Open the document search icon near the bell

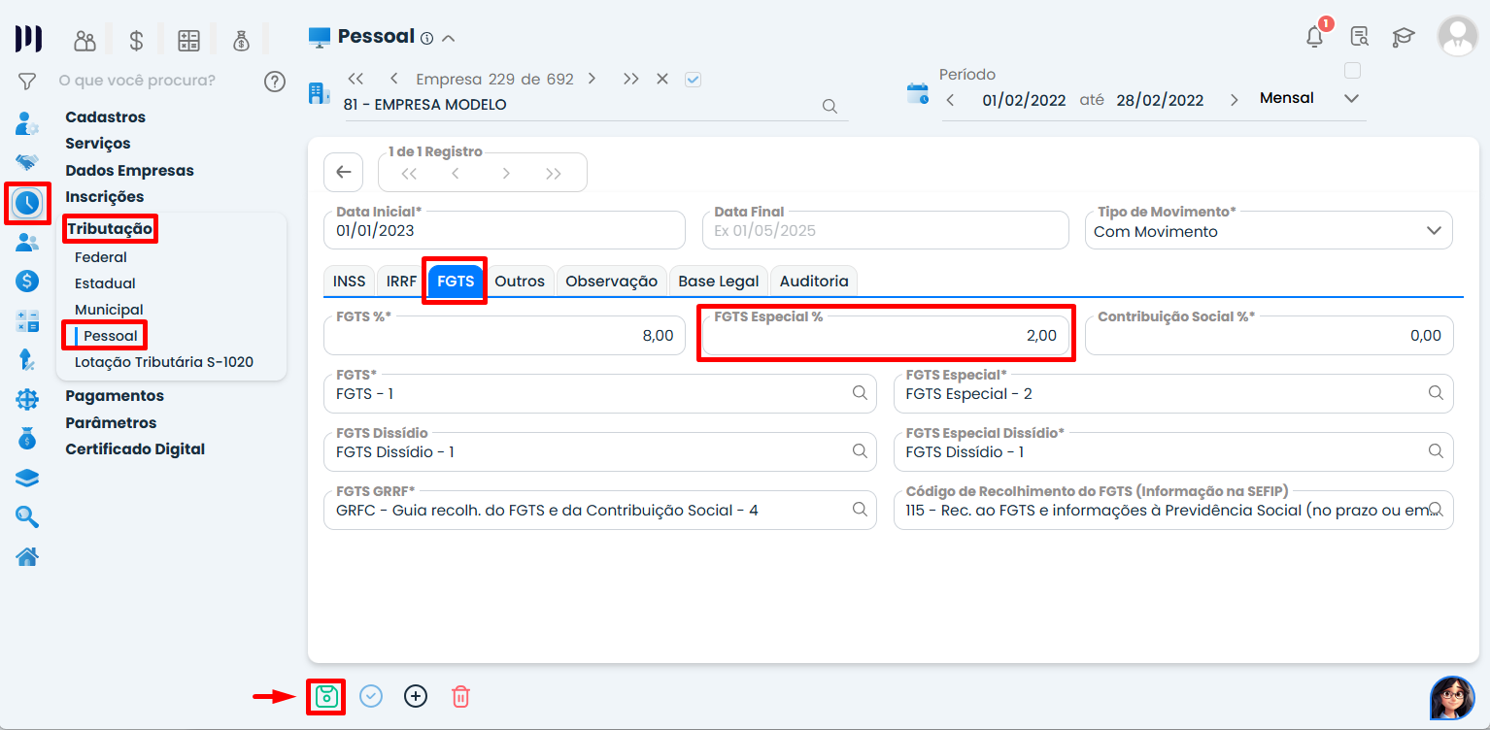(1360, 37)
